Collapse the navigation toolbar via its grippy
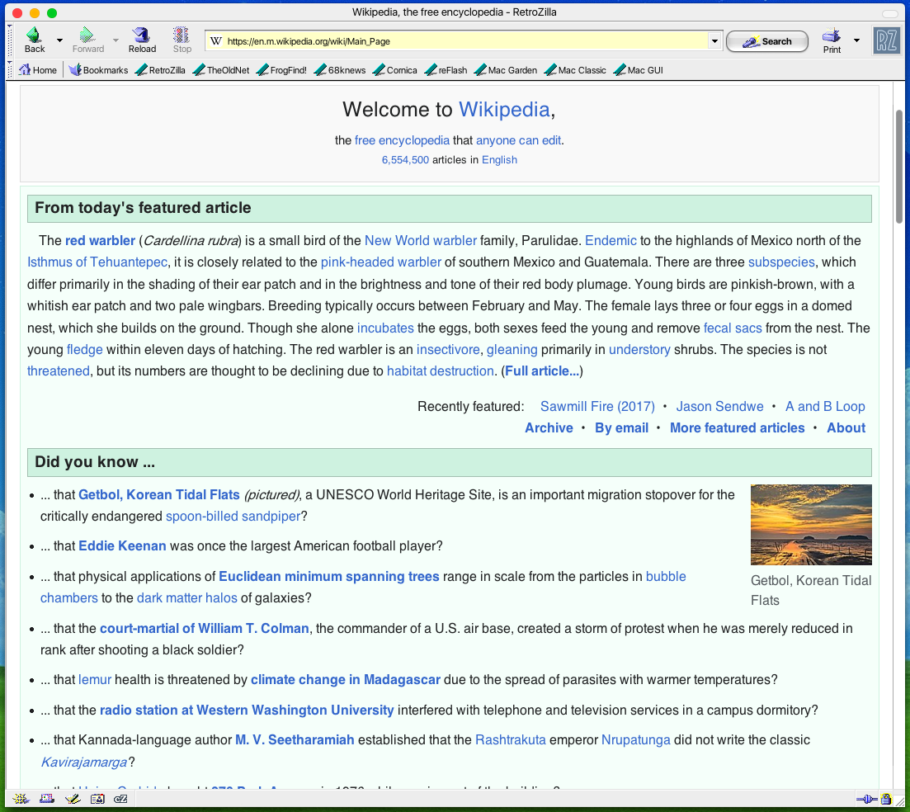 [10, 40]
